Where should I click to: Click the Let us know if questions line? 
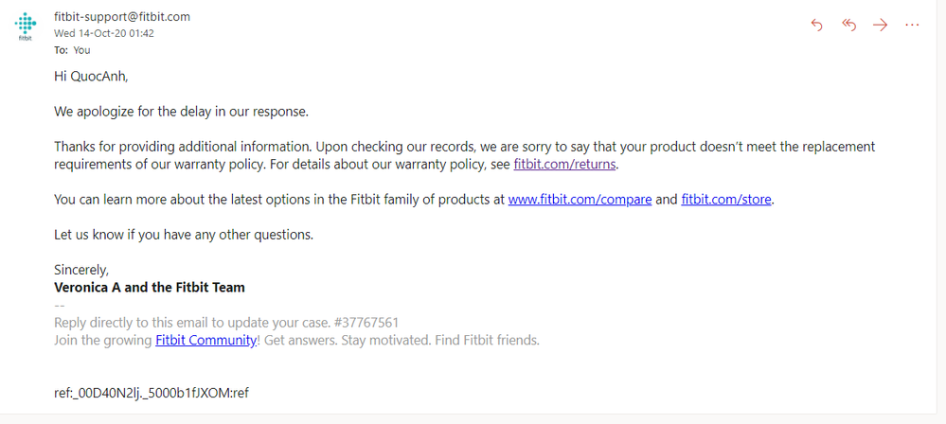(183, 234)
